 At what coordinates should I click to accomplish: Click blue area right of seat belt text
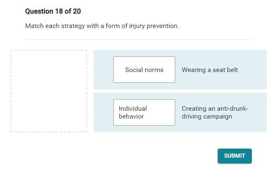pos(252,70)
